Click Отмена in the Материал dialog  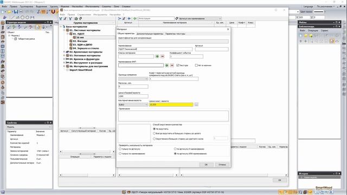[222, 165]
